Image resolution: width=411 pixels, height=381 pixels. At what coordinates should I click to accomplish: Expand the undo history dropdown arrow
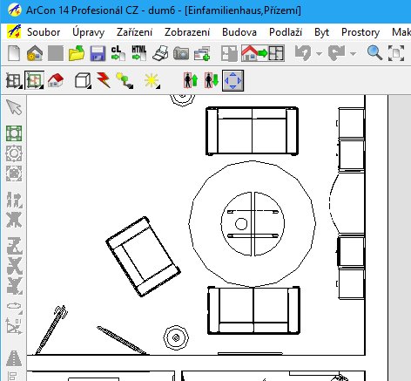click(319, 54)
